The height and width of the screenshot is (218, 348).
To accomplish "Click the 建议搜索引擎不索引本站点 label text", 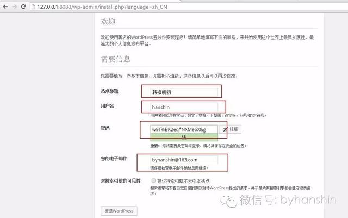I will [183, 181].
